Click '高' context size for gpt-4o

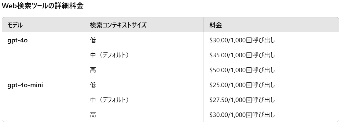pos(93,70)
